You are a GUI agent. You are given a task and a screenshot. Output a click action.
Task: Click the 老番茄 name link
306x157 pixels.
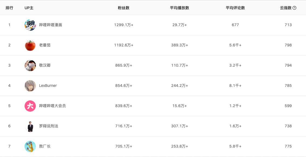coord(45,45)
